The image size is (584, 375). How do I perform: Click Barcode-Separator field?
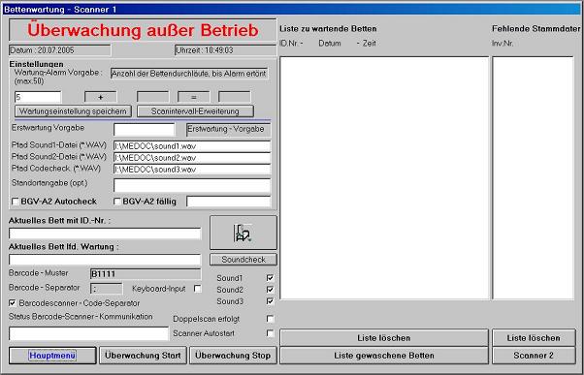[x=106, y=289]
